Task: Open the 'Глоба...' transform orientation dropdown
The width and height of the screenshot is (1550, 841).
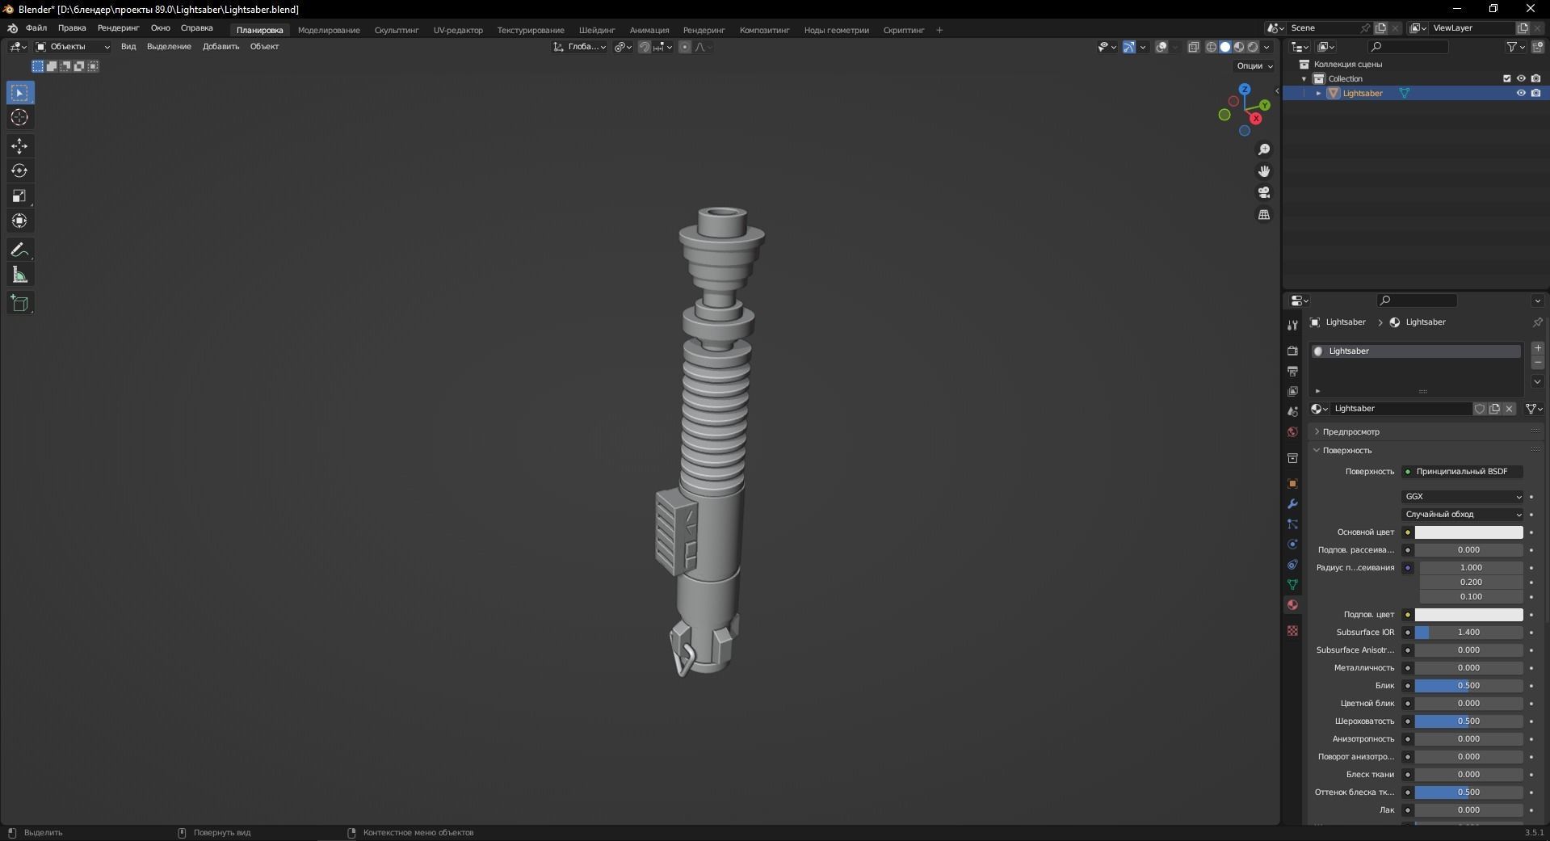Action: click(x=580, y=47)
